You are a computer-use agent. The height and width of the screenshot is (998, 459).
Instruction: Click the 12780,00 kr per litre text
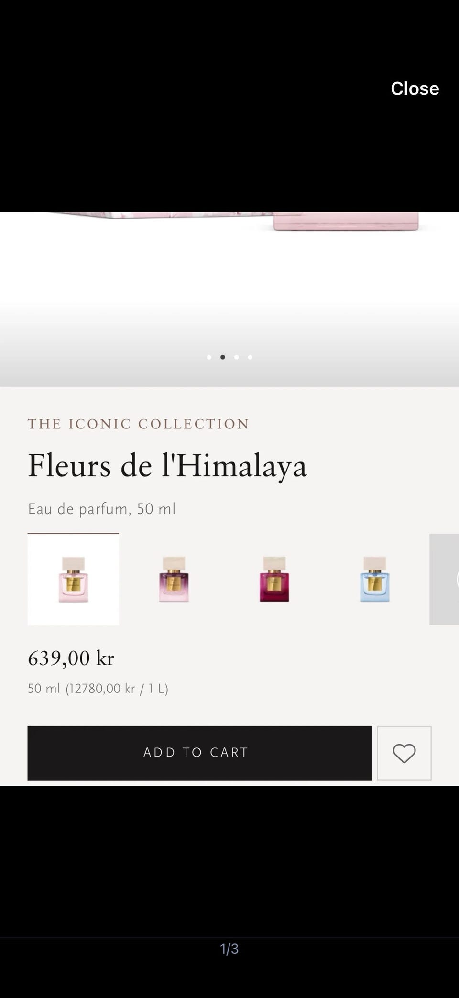pos(117,689)
